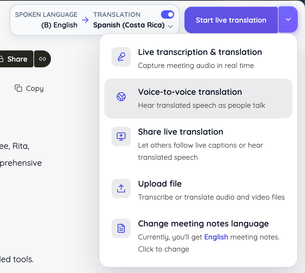
Task: Collapse the Start live translation options chevron
Action: [x=288, y=20]
